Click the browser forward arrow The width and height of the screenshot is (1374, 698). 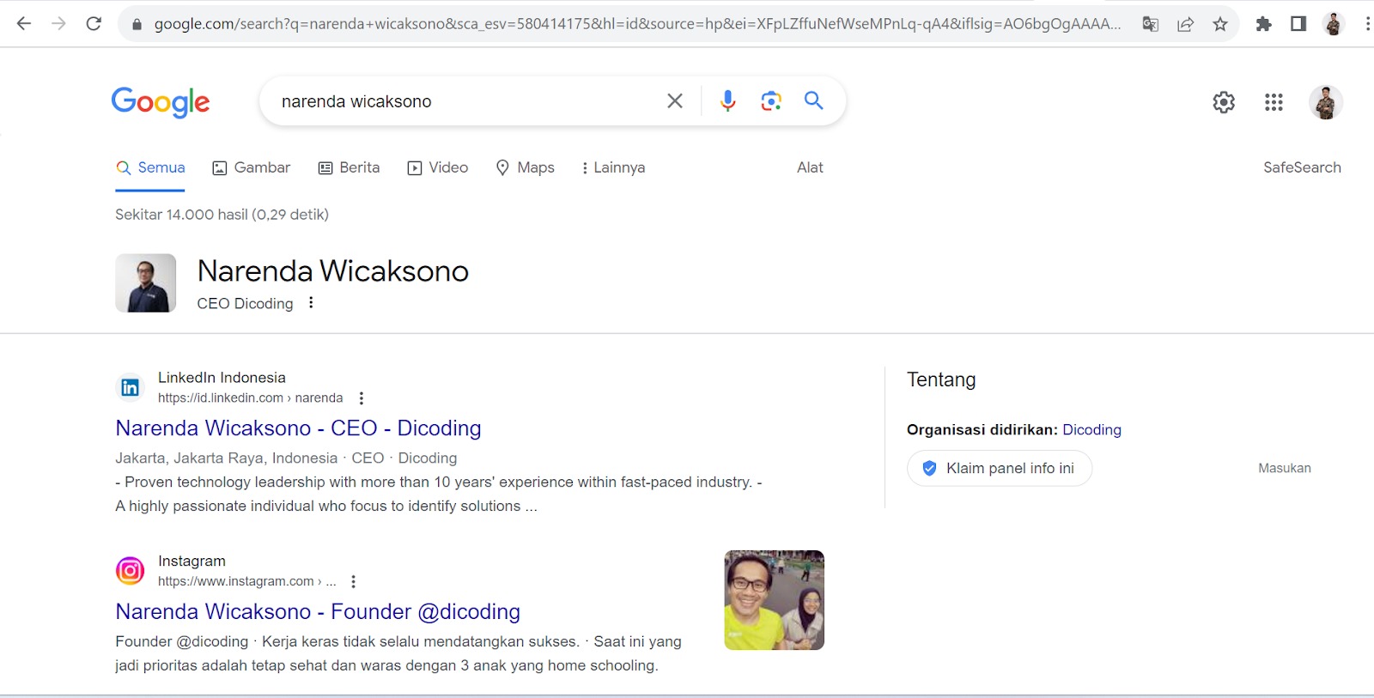coord(58,23)
